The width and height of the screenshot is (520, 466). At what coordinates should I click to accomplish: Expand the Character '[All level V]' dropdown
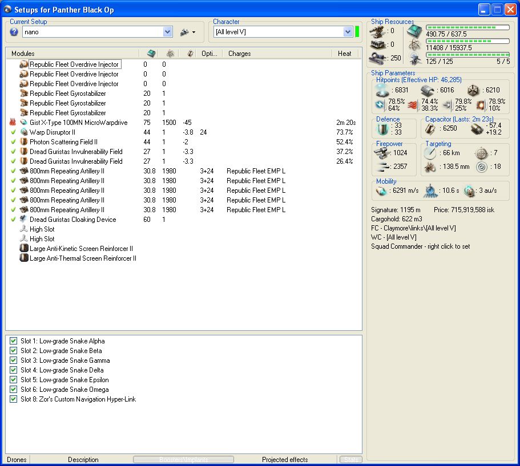348,32
